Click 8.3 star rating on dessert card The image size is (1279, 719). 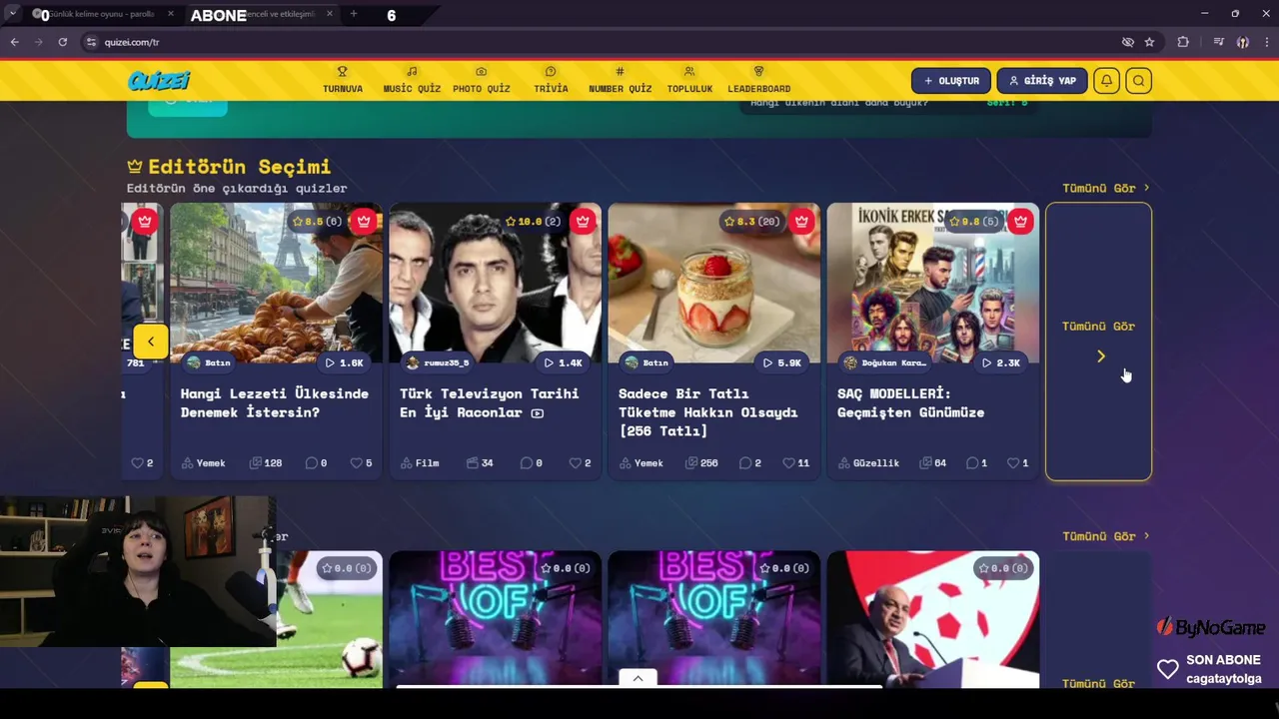click(751, 221)
